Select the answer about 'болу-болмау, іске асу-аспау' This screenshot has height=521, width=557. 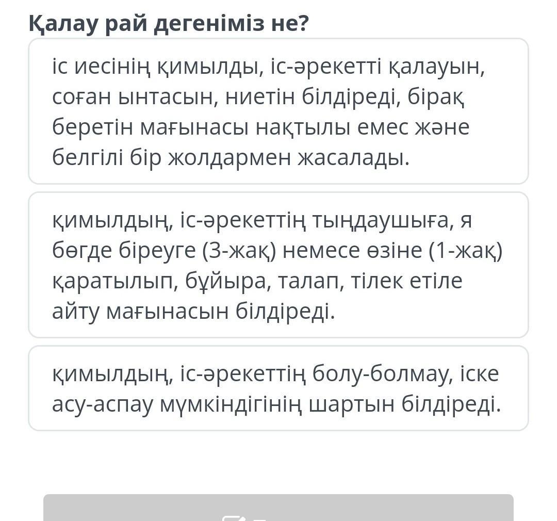point(278,388)
